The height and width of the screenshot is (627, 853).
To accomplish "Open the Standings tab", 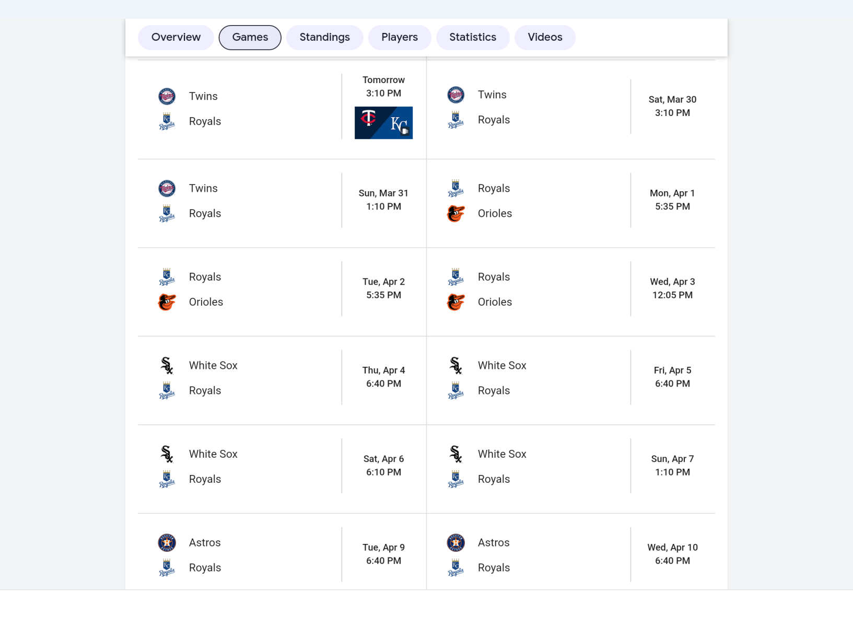I will pos(324,37).
